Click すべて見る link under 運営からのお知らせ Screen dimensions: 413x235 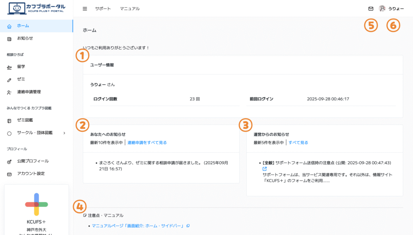[x=298, y=142]
